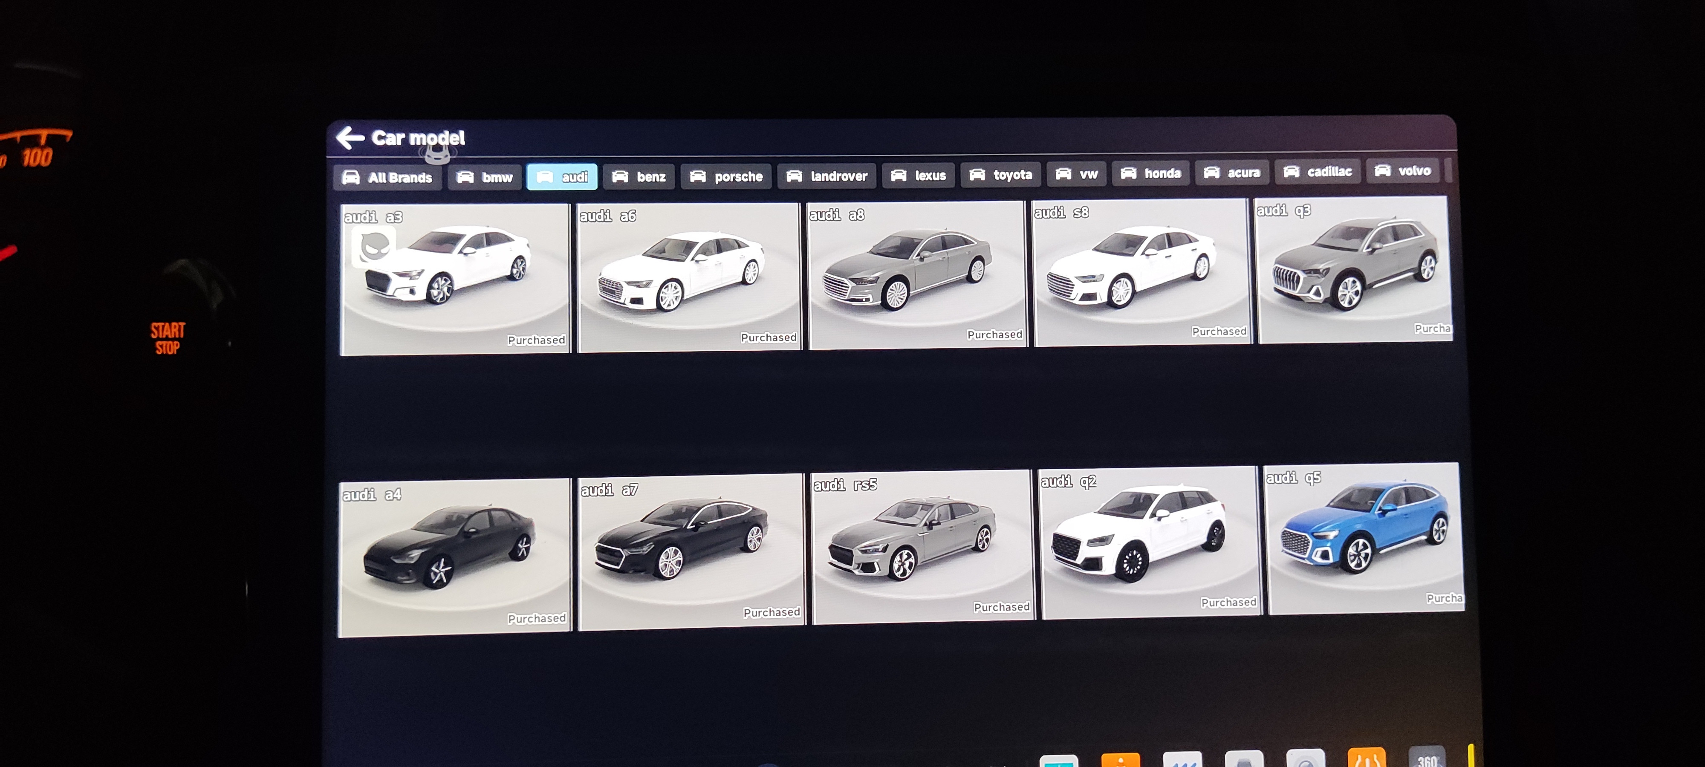Select the All Brands tab
This screenshot has height=767, width=1705.
pos(387,177)
